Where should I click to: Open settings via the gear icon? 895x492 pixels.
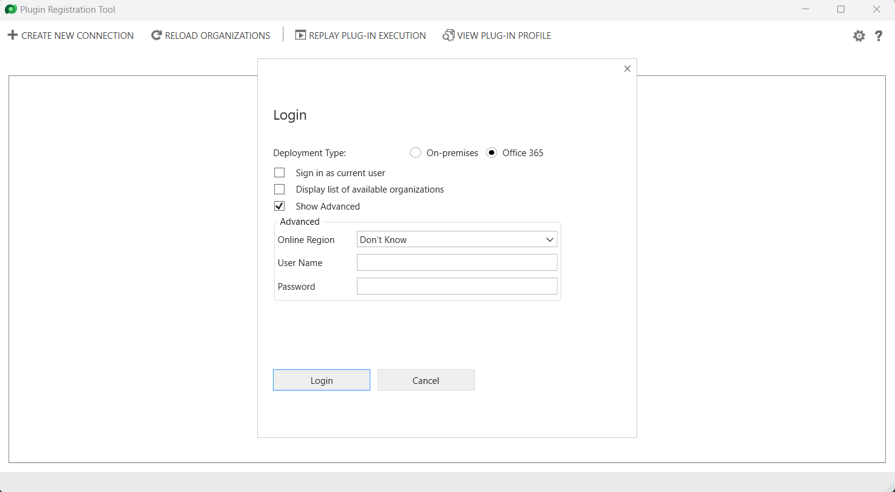pyautogui.click(x=859, y=36)
